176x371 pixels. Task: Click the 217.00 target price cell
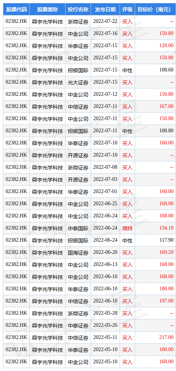click(x=166, y=337)
